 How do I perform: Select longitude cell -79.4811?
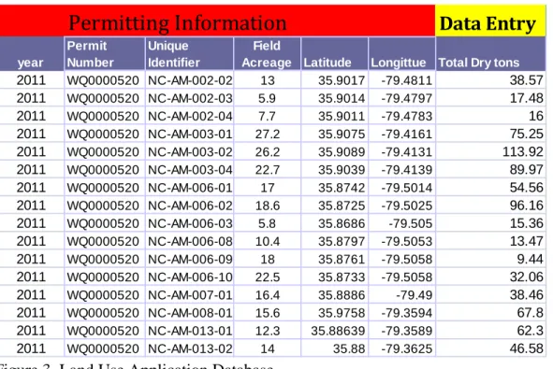click(401, 80)
